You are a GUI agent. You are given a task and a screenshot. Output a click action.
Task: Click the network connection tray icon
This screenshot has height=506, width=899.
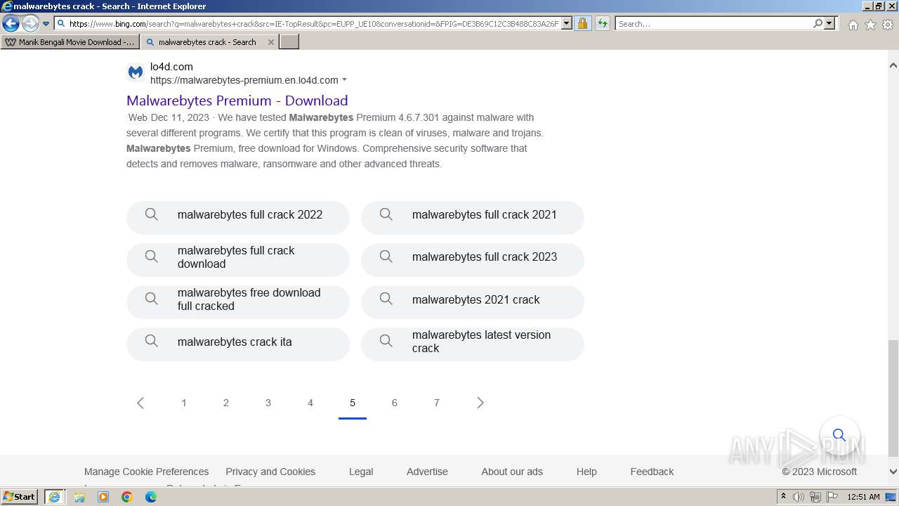[815, 497]
